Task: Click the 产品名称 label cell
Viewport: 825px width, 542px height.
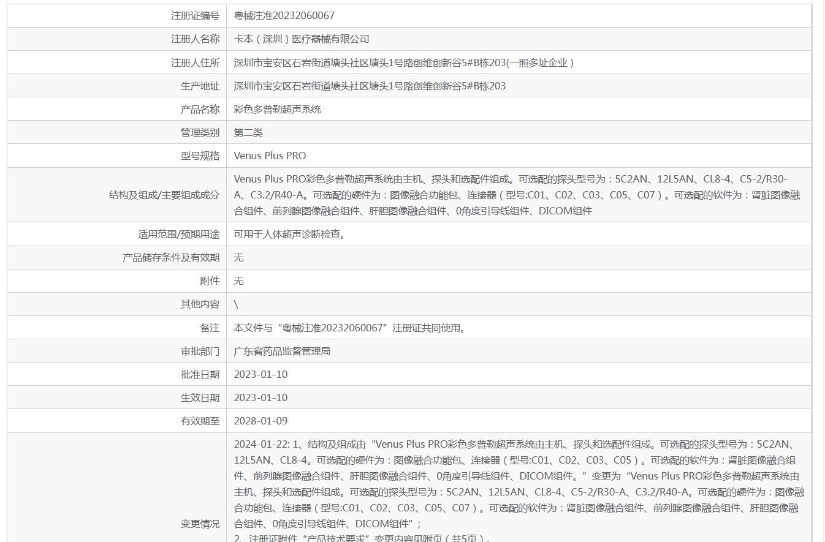Action: coord(116,109)
